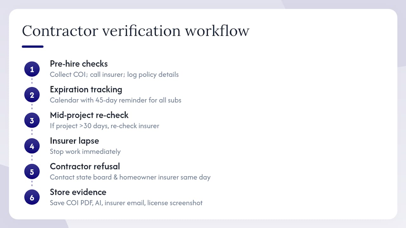Click the step 1 numbered circle

pyautogui.click(x=32, y=69)
